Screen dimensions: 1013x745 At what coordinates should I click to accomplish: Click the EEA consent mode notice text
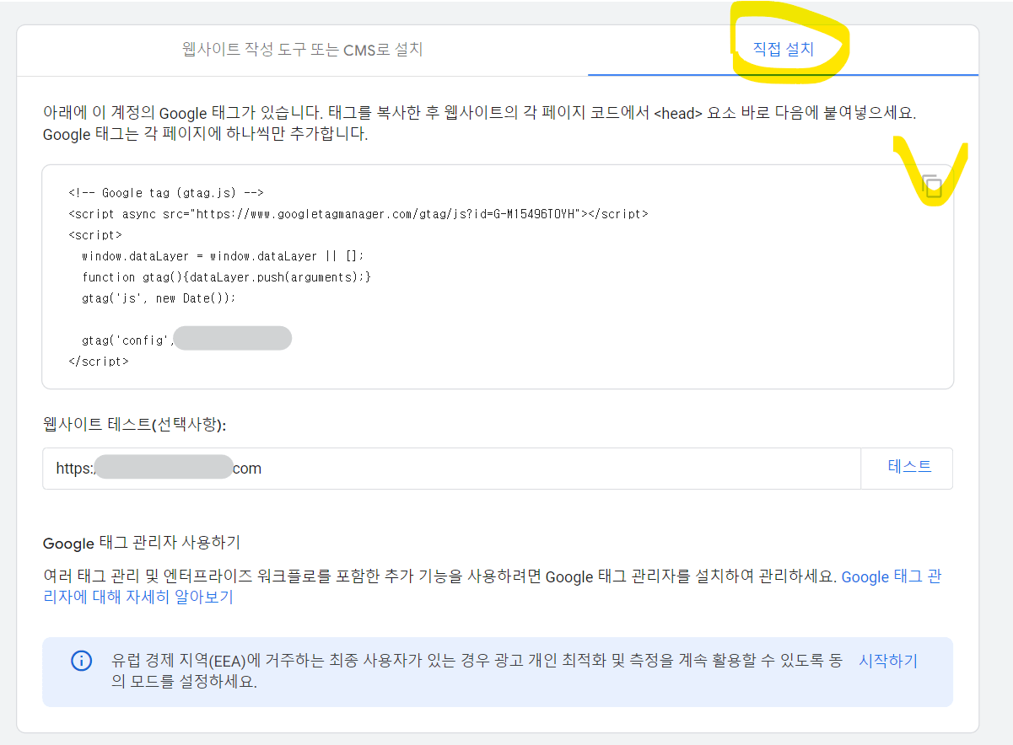pyautogui.click(x=477, y=671)
